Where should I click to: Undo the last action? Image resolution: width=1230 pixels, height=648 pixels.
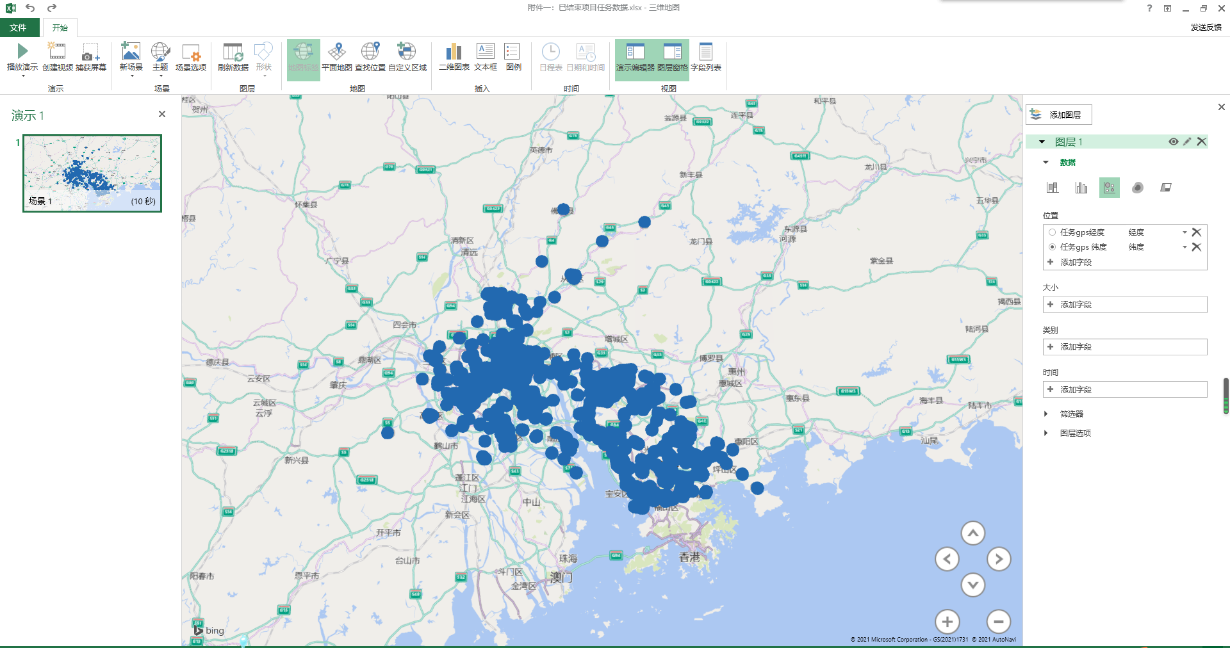point(30,8)
